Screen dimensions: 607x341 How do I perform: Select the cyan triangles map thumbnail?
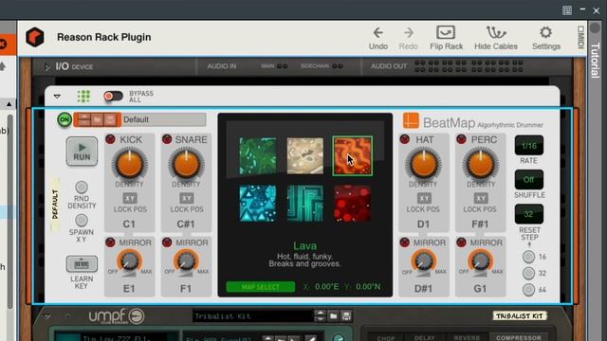click(258, 204)
